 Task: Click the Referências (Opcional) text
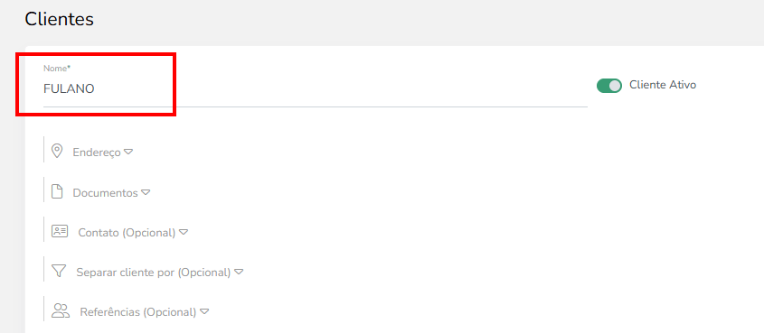[138, 311]
